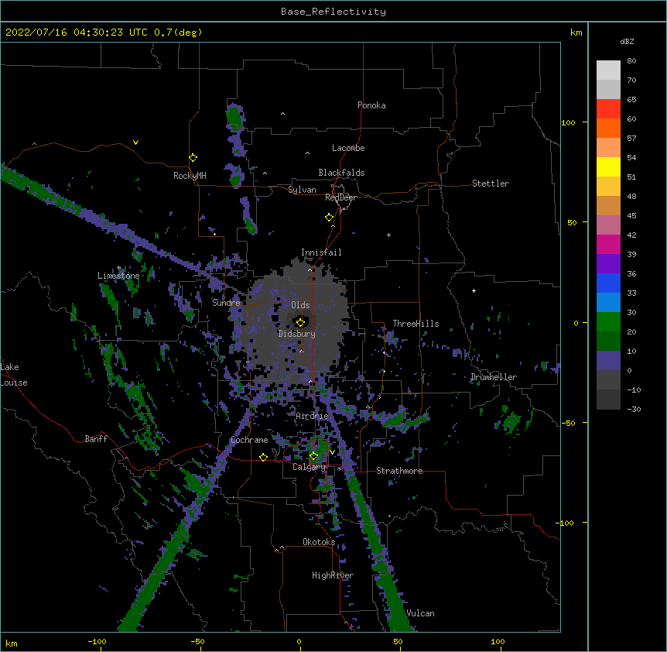Click the yellow diamond marker near Cochrane
The height and width of the screenshot is (652, 667).
click(263, 457)
